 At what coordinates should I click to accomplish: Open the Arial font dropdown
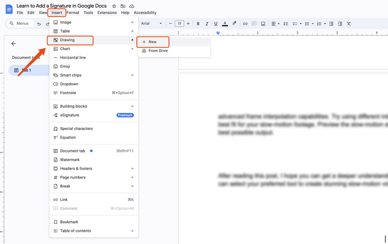point(151,23)
